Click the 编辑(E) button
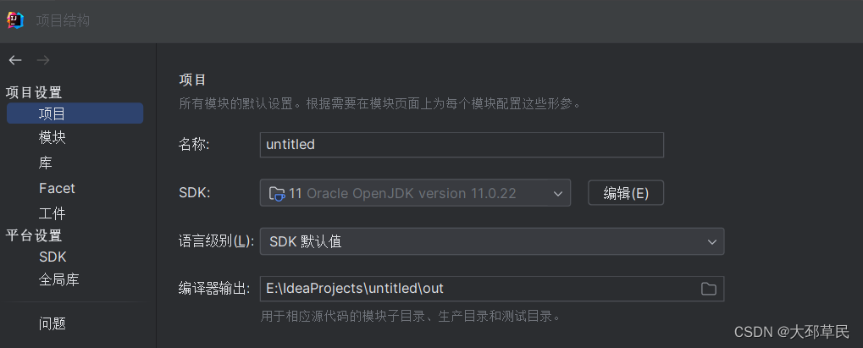The image size is (863, 348). pyautogui.click(x=626, y=193)
